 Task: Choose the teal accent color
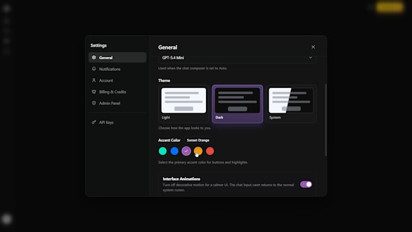(162, 151)
